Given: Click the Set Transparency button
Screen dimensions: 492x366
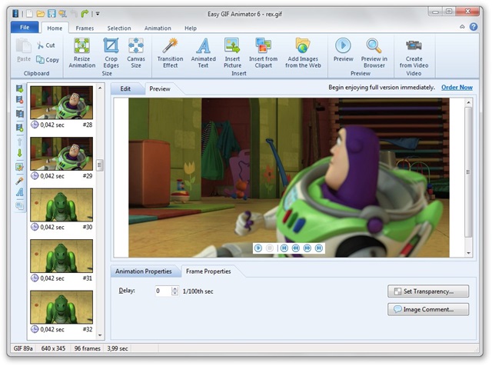Looking at the screenshot, I should pyautogui.click(x=428, y=291).
